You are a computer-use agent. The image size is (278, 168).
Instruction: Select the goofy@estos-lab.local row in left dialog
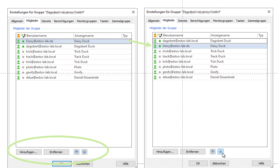pos(42,73)
